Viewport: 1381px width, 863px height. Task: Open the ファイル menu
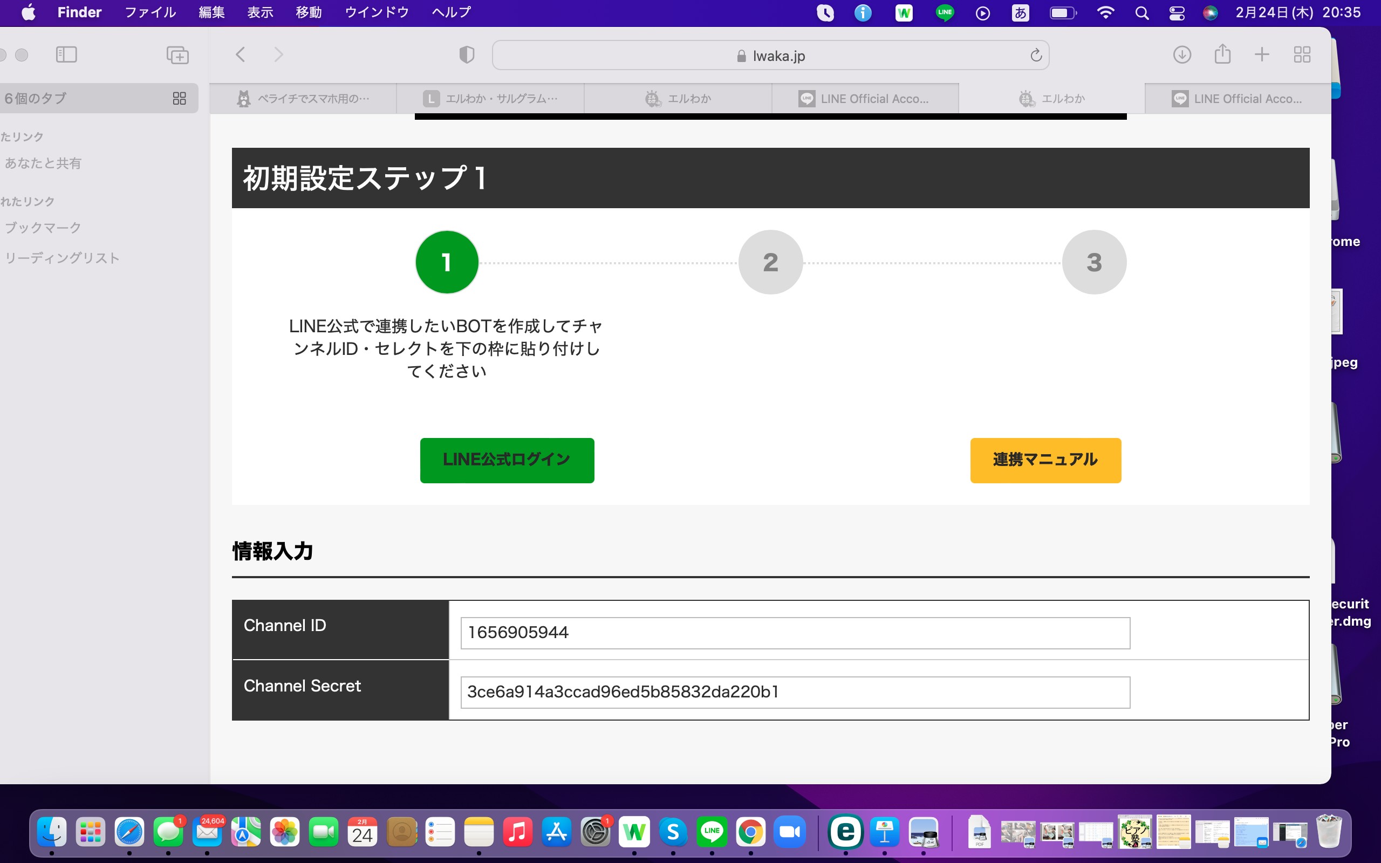click(x=150, y=12)
